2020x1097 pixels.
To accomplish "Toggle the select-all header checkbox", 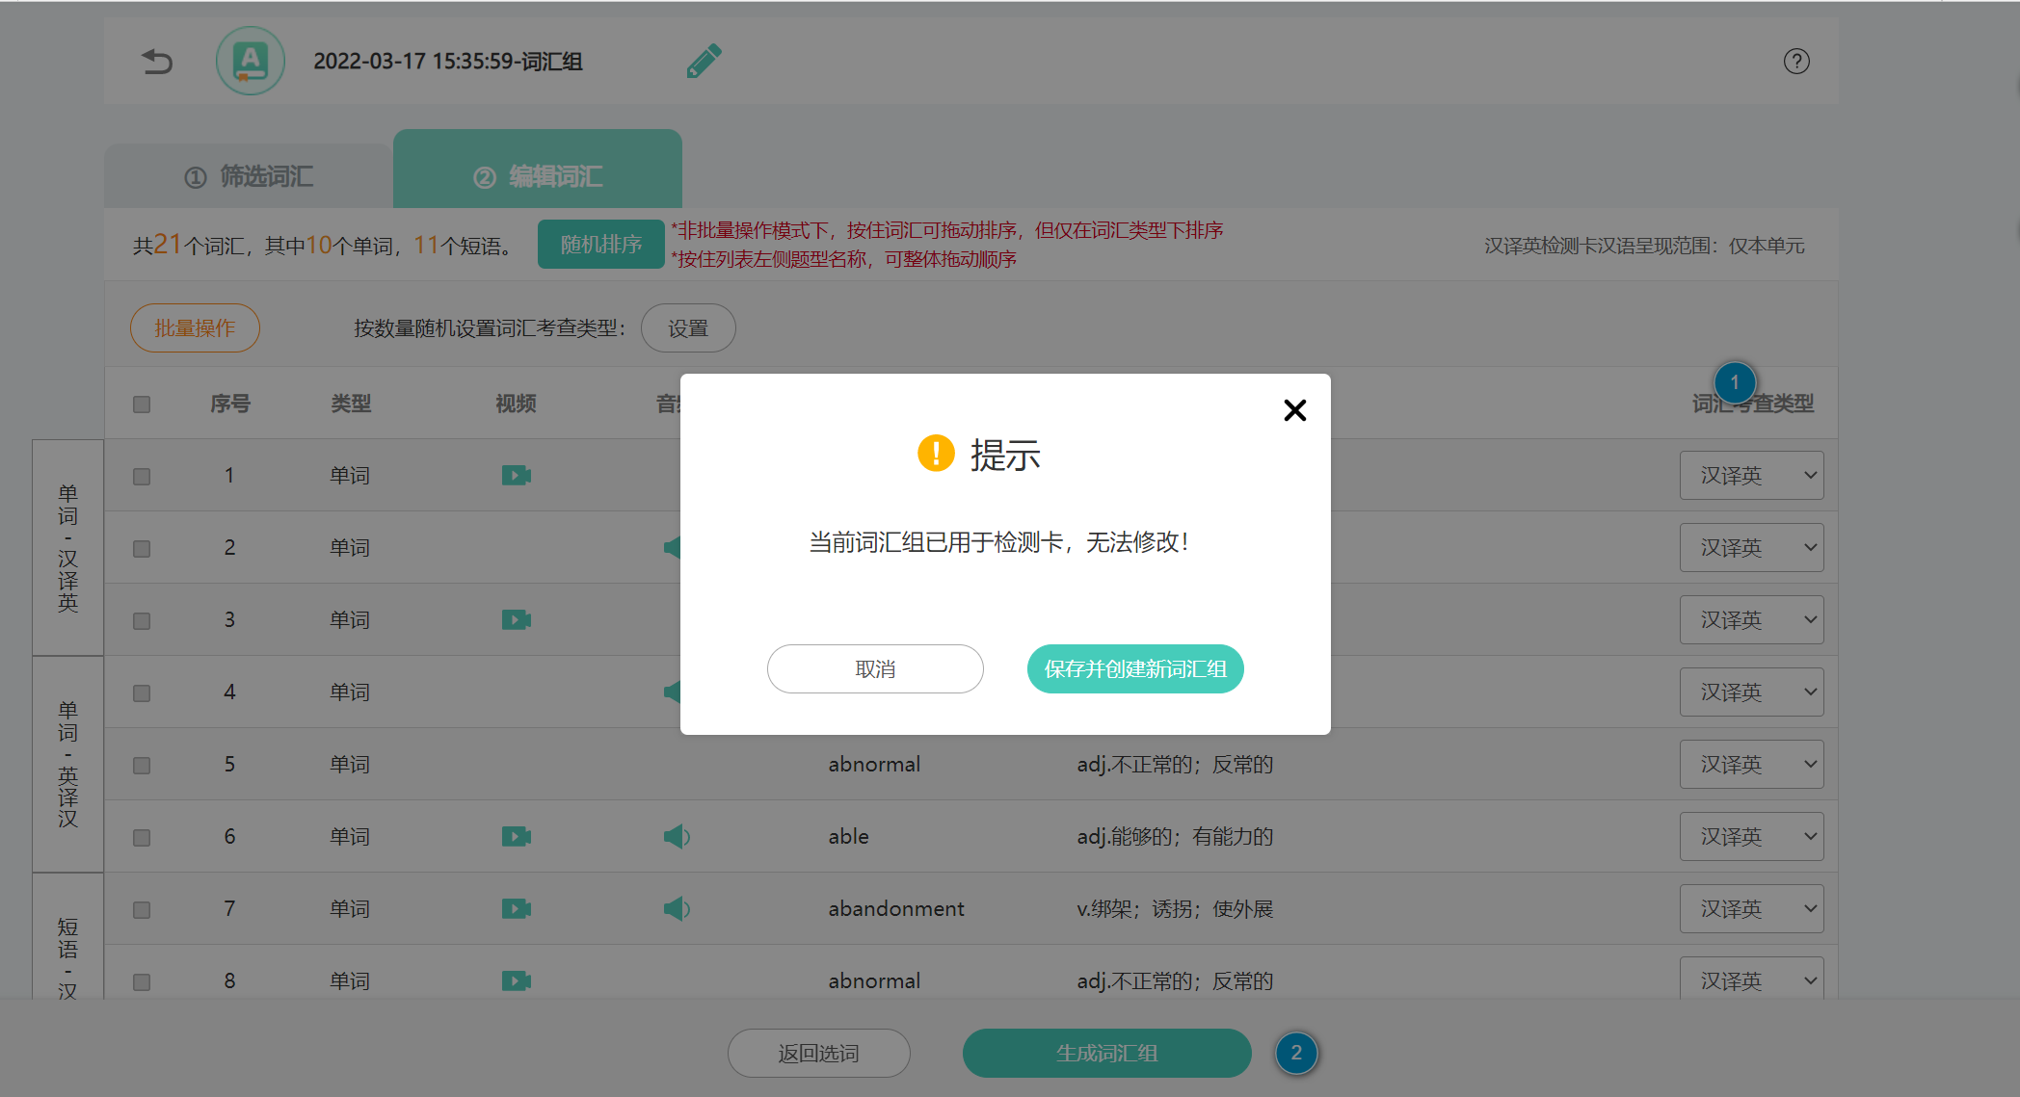I will click(x=142, y=405).
